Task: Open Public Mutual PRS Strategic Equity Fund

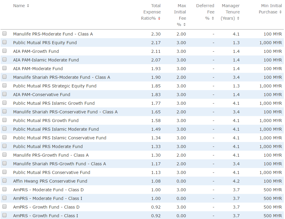Action: tap(55, 86)
